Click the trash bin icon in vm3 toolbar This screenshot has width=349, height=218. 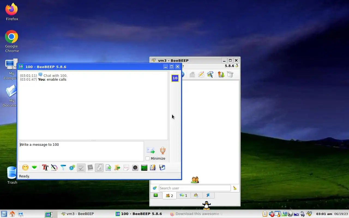[230, 74]
